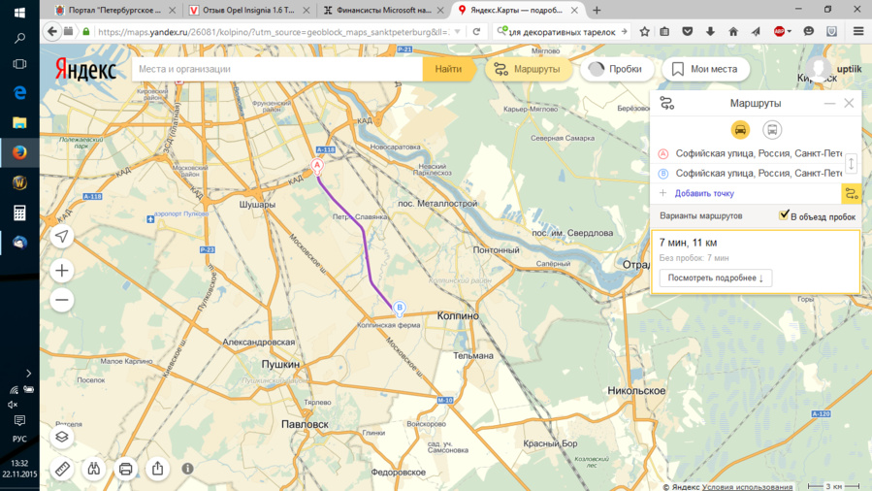
Task: Zoom in with the plus map button
Action: [62, 271]
